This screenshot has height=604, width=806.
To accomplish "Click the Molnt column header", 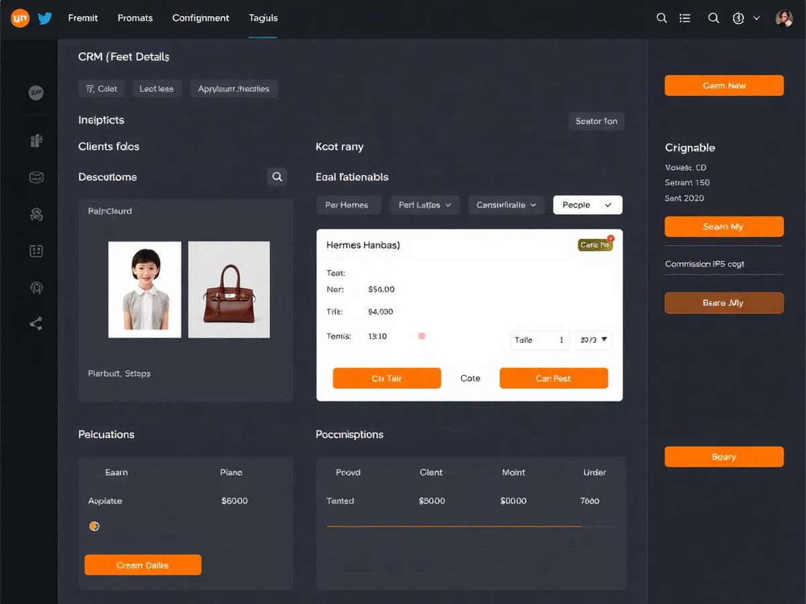I will click(x=514, y=472).
